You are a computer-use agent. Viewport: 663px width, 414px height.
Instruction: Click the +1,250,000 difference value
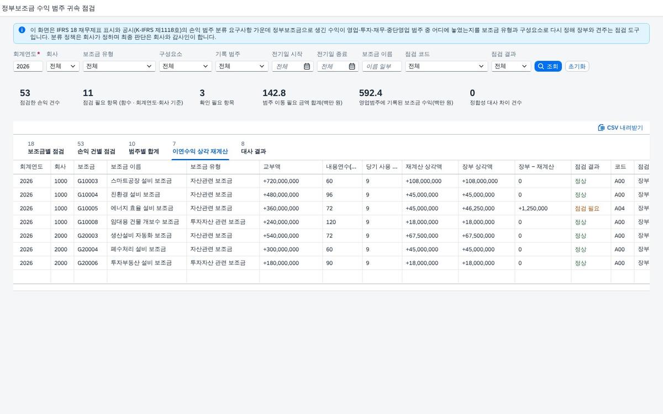pos(533,209)
